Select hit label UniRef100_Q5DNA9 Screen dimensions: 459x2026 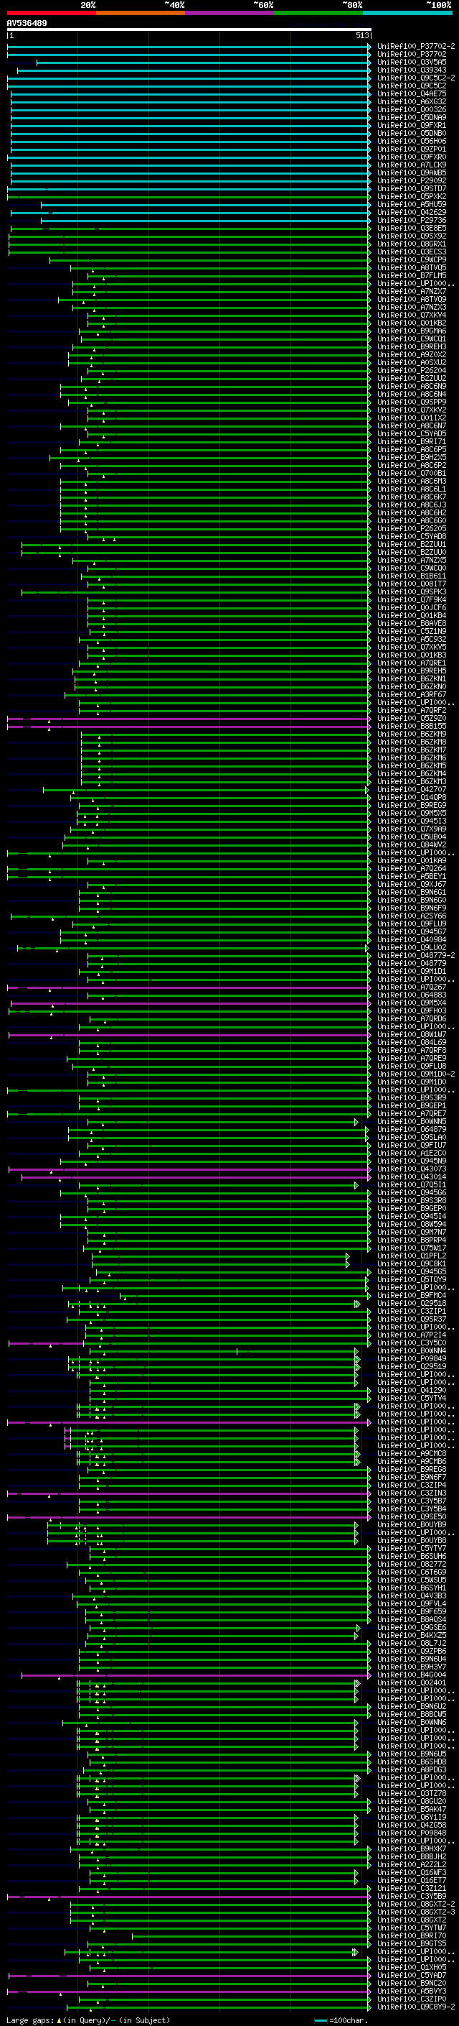[412, 117]
